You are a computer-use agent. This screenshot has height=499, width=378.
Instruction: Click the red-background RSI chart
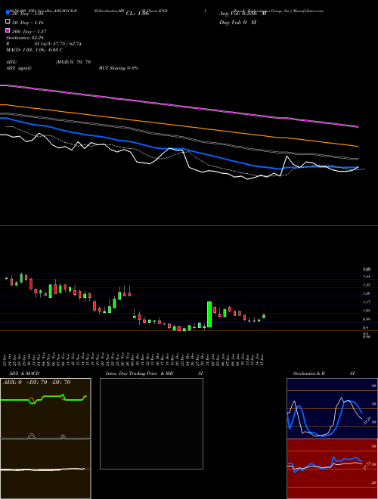tap(332, 469)
